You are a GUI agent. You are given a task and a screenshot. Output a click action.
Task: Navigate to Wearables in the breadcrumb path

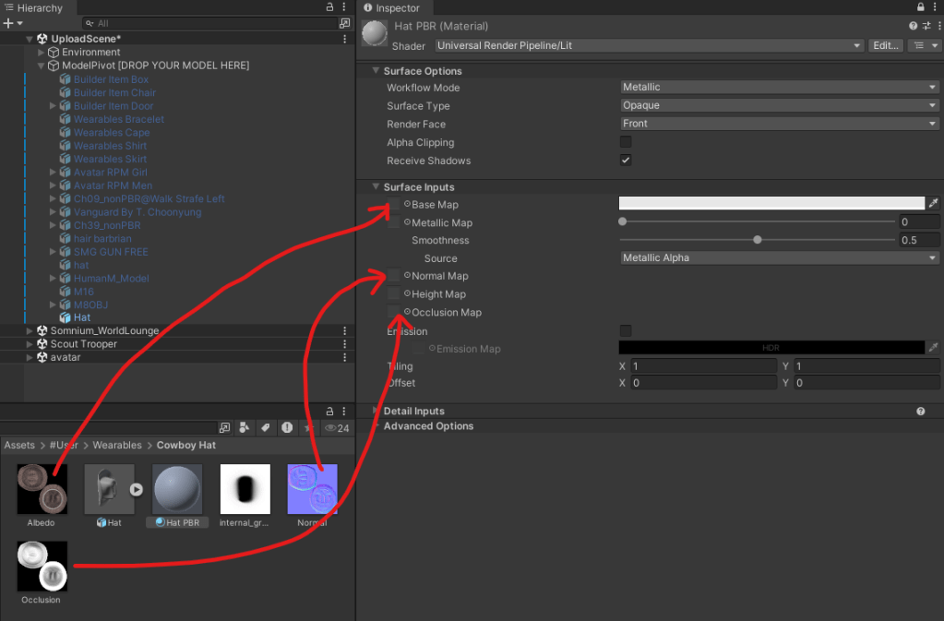[117, 445]
